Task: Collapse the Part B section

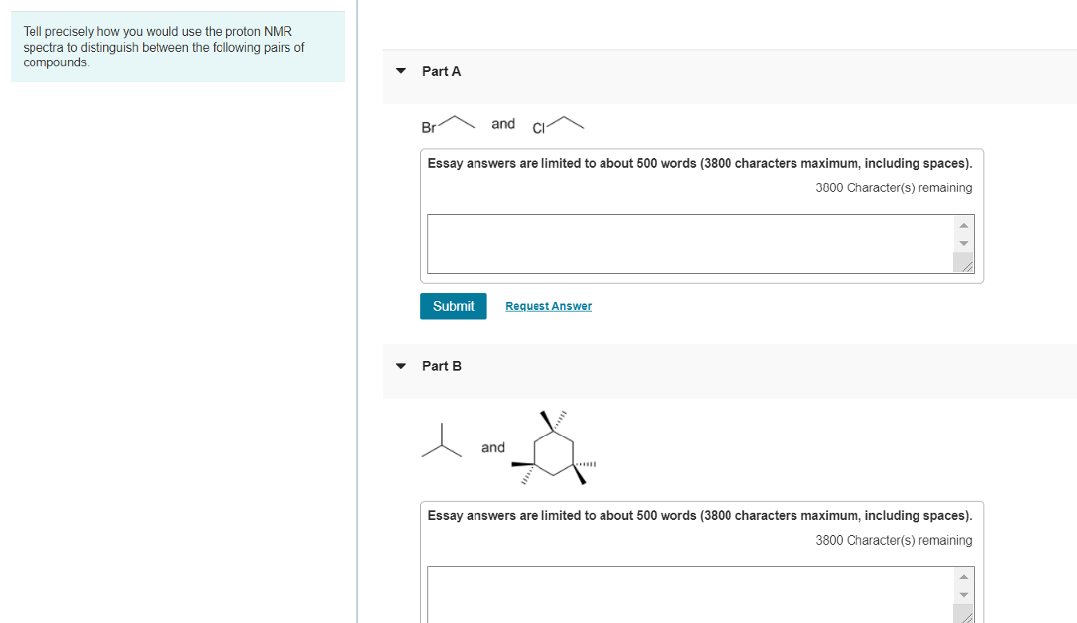Action: pyautogui.click(x=400, y=365)
